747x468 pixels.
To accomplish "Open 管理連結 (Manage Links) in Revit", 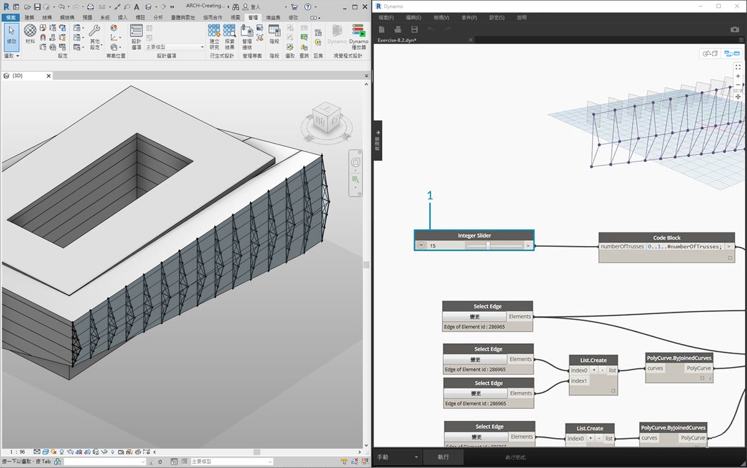I will pos(247,37).
